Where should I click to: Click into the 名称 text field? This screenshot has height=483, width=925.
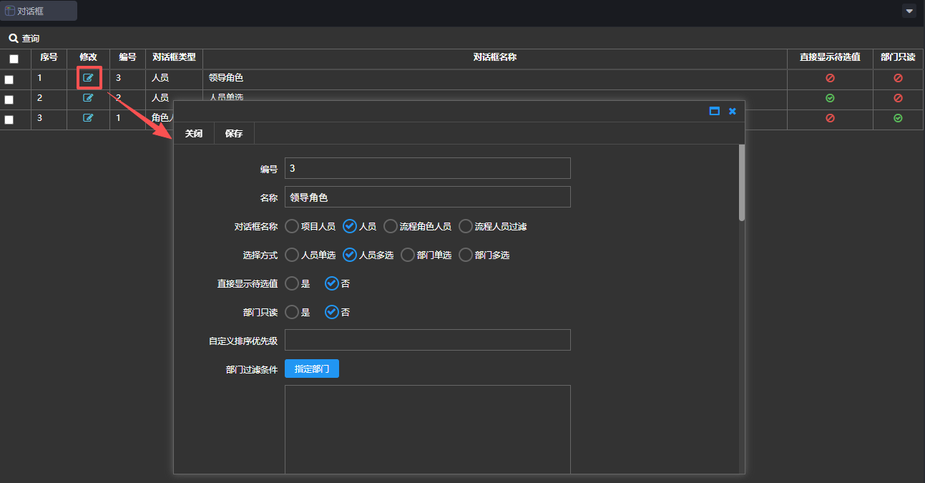coord(427,197)
